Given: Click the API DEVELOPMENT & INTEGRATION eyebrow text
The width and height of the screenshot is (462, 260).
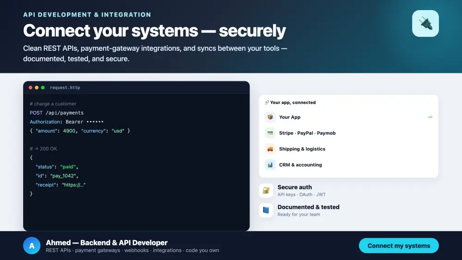Looking at the screenshot, I should 87,15.
